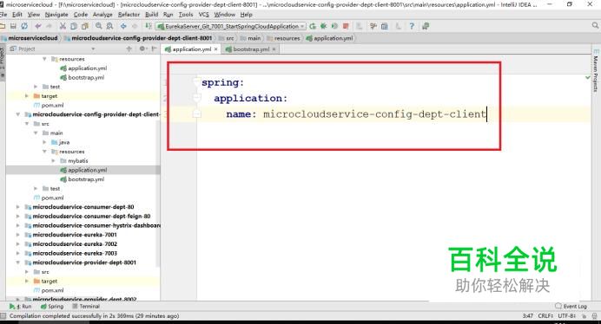Viewport: 601px width, 324px height.
Task: Click the bottom-left tool windows toggle icon
Action: [x=3, y=316]
